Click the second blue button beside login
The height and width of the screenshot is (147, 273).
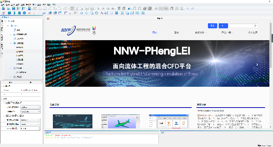coord(223,26)
